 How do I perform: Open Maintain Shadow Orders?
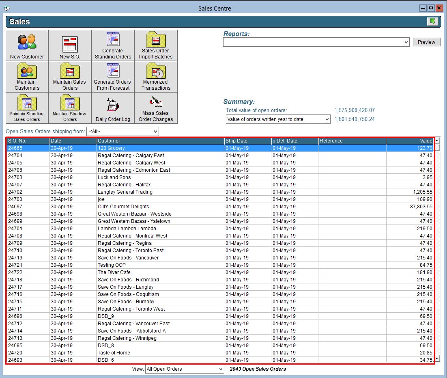tap(70, 108)
